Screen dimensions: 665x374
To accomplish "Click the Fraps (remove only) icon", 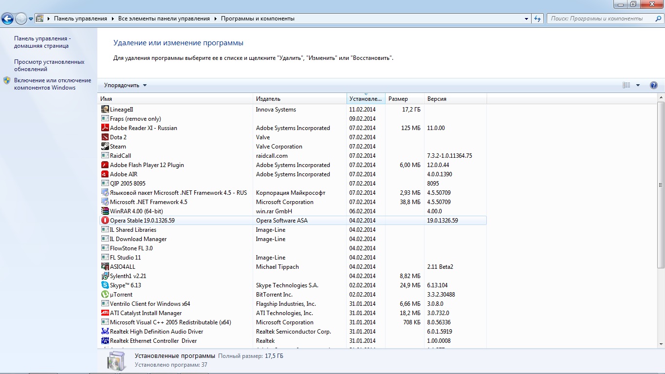I will 105,119.
